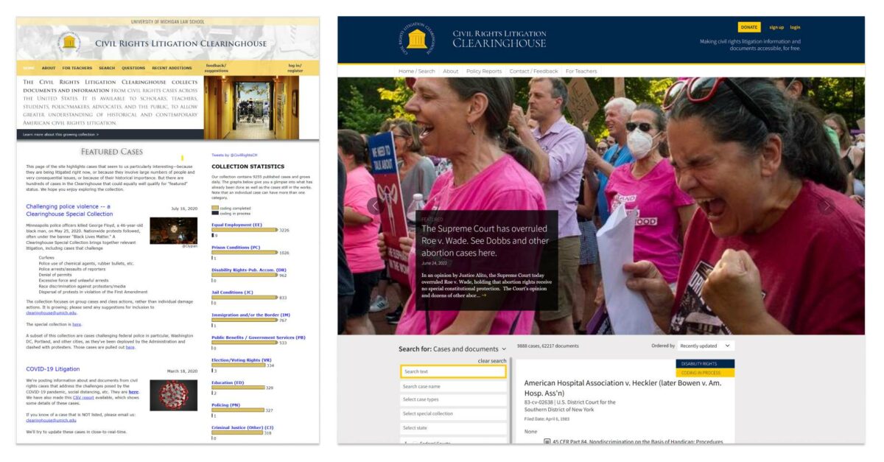Open 'Challenging police violence' special collection link

[x=68, y=210]
